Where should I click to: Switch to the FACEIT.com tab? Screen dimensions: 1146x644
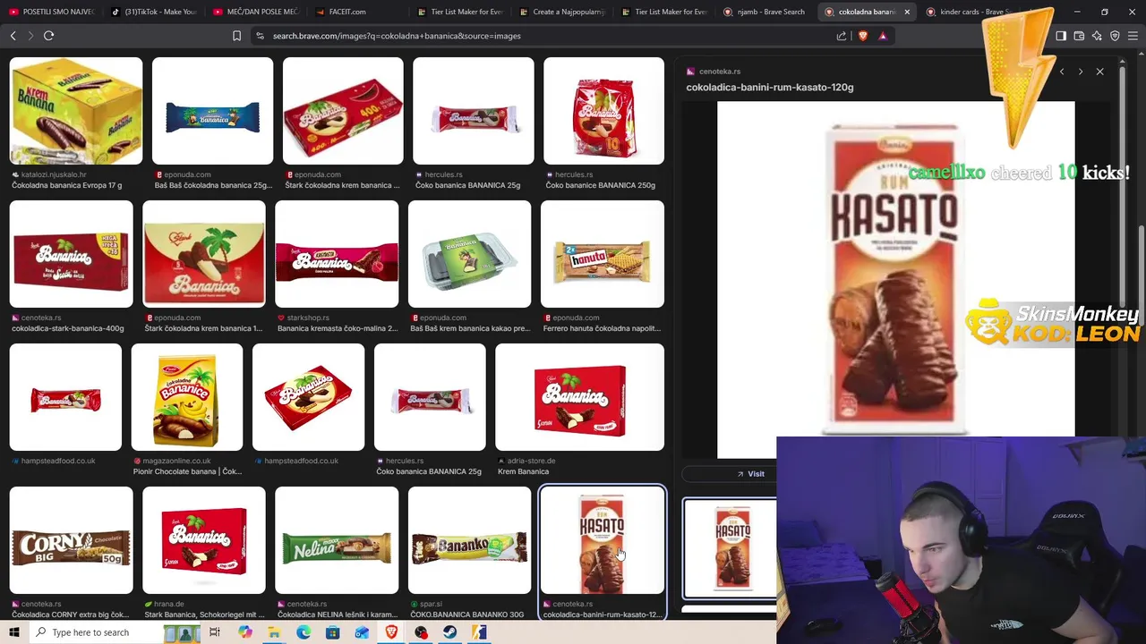(x=360, y=12)
